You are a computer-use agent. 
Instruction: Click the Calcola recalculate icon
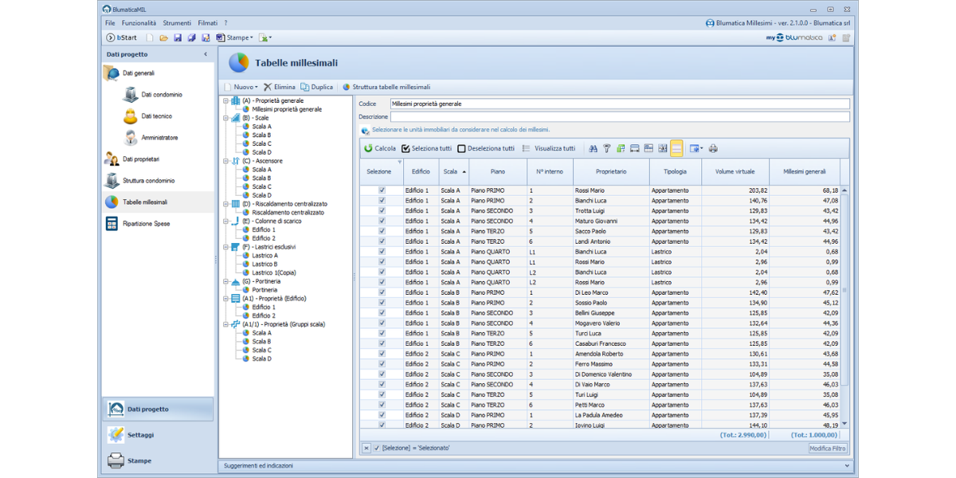pos(369,148)
